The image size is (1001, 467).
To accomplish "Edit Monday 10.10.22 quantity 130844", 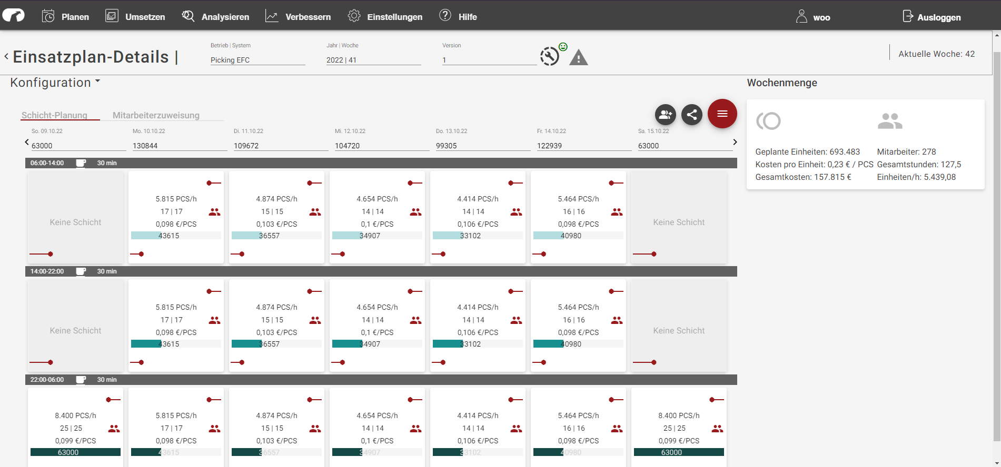I will 180,146.
